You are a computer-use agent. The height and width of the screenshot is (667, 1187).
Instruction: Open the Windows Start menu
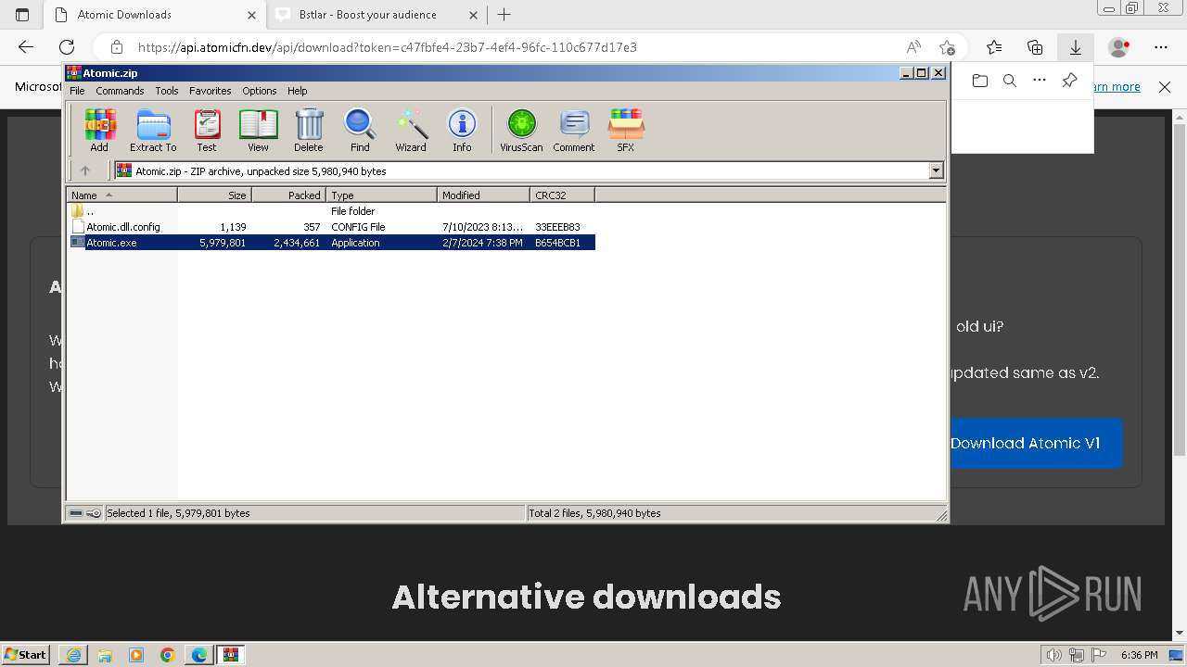pyautogui.click(x=26, y=655)
